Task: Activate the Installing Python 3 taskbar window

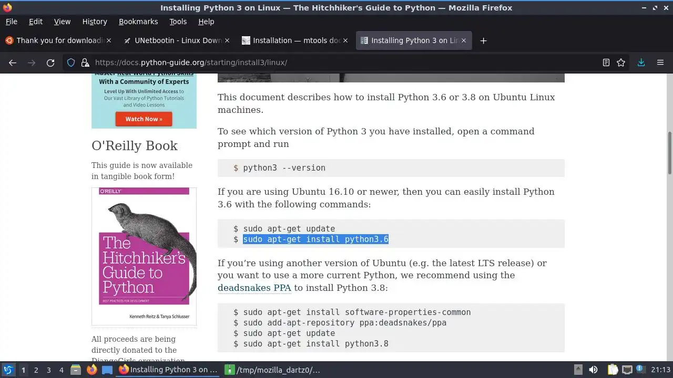Action: click(x=169, y=370)
